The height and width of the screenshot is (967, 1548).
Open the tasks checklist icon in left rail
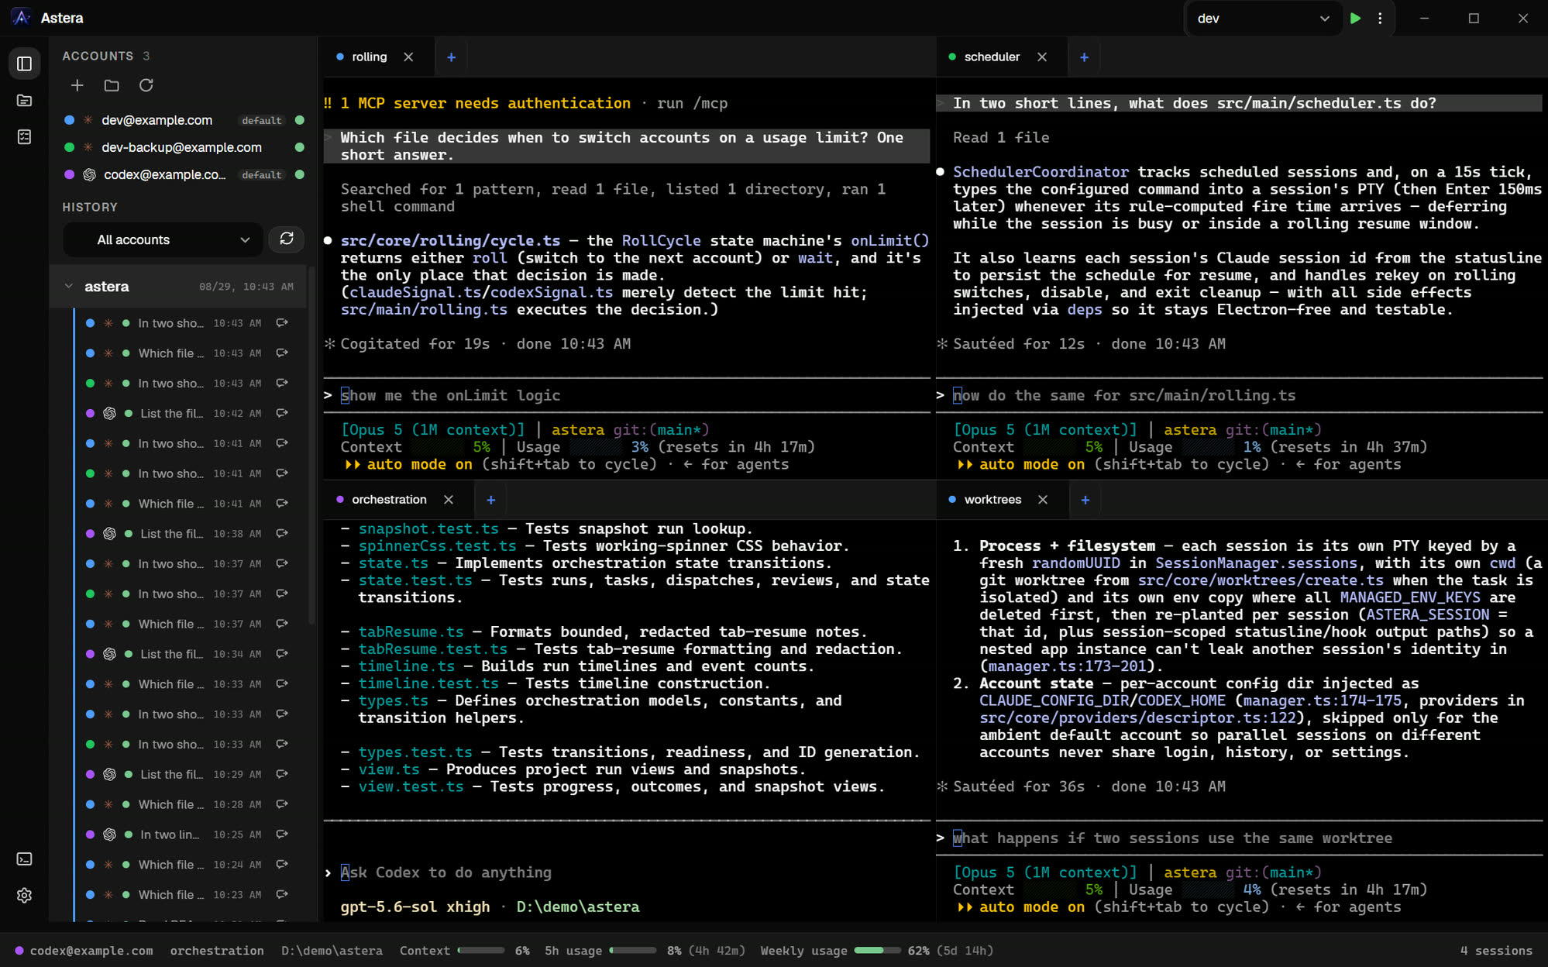[x=25, y=137]
